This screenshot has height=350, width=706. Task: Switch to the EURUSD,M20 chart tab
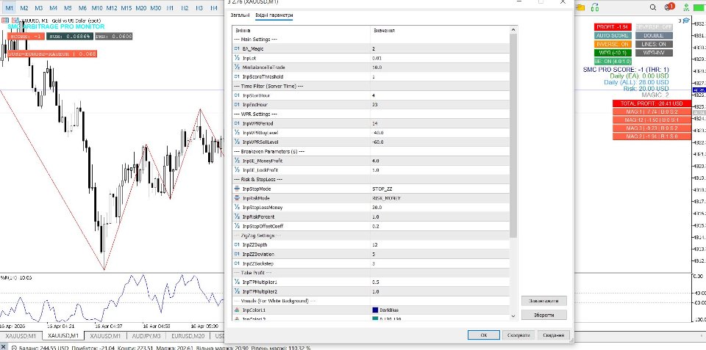(x=188, y=335)
